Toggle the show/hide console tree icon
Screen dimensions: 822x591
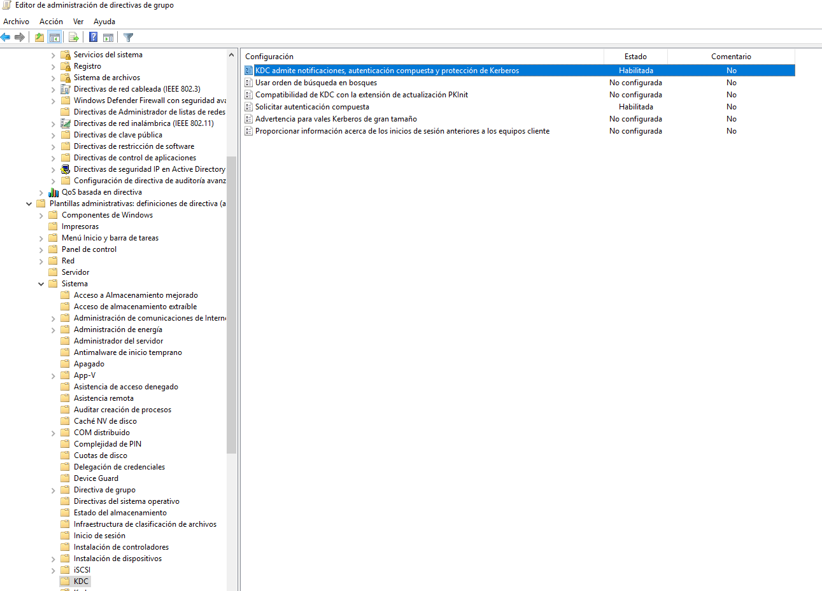click(54, 38)
